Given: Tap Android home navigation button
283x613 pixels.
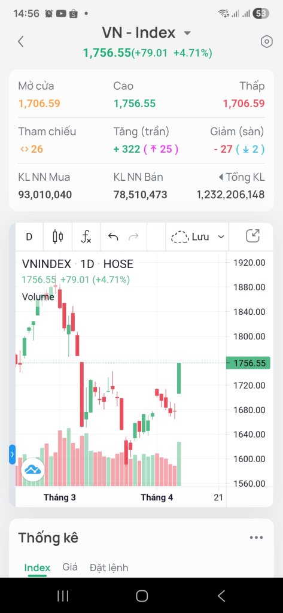Looking at the screenshot, I should pos(142,596).
